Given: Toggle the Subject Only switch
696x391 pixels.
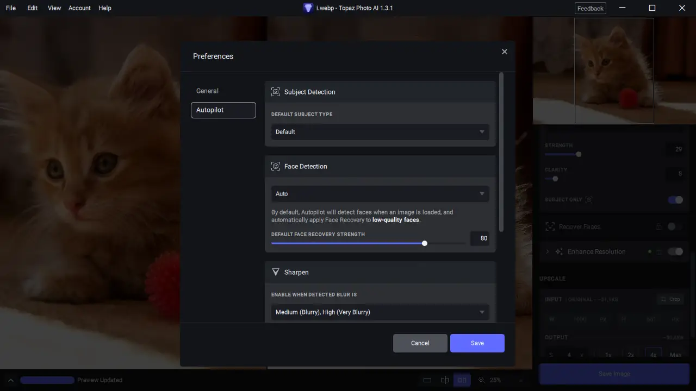Looking at the screenshot, I should tap(675, 200).
